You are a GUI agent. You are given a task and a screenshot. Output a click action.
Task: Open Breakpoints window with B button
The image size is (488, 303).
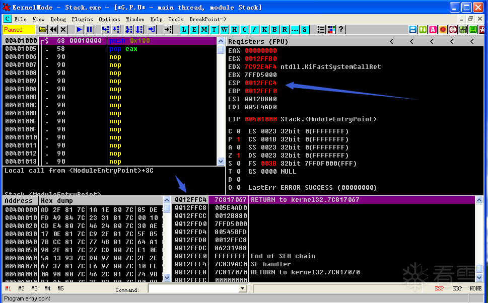(x=274, y=30)
